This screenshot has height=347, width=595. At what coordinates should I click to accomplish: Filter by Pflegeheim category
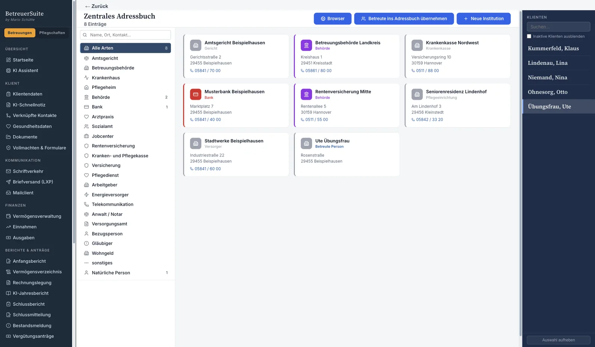[x=125, y=87]
